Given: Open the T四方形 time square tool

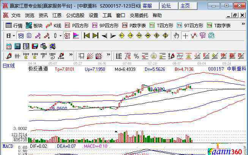Looking at the screenshot, I should click(x=161, y=25).
